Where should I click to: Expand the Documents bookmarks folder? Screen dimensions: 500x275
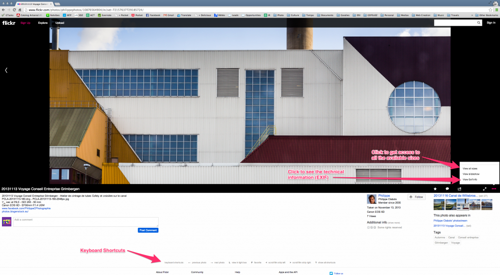(x=325, y=15)
